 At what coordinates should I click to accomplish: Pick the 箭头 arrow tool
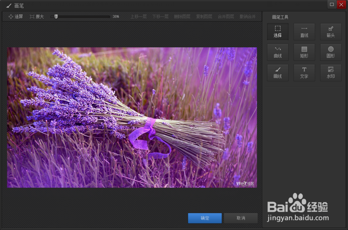coord(331,32)
